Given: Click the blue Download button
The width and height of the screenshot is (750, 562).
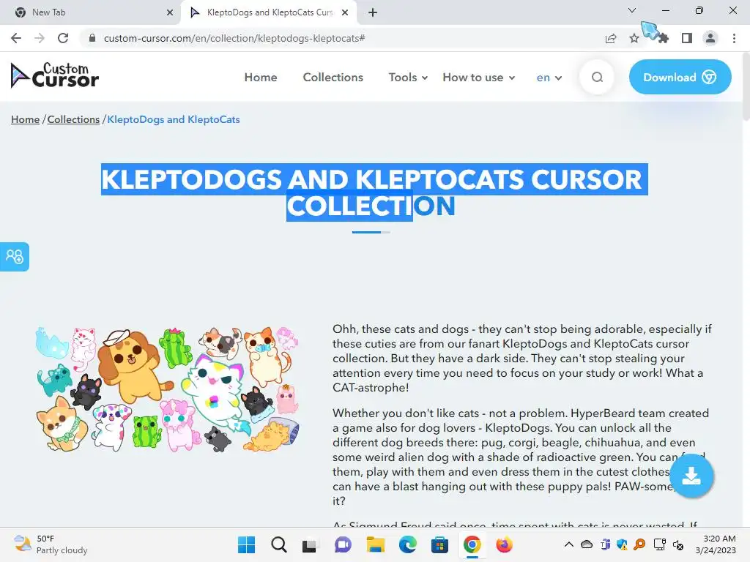Looking at the screenshot, I should click(680, 77).
